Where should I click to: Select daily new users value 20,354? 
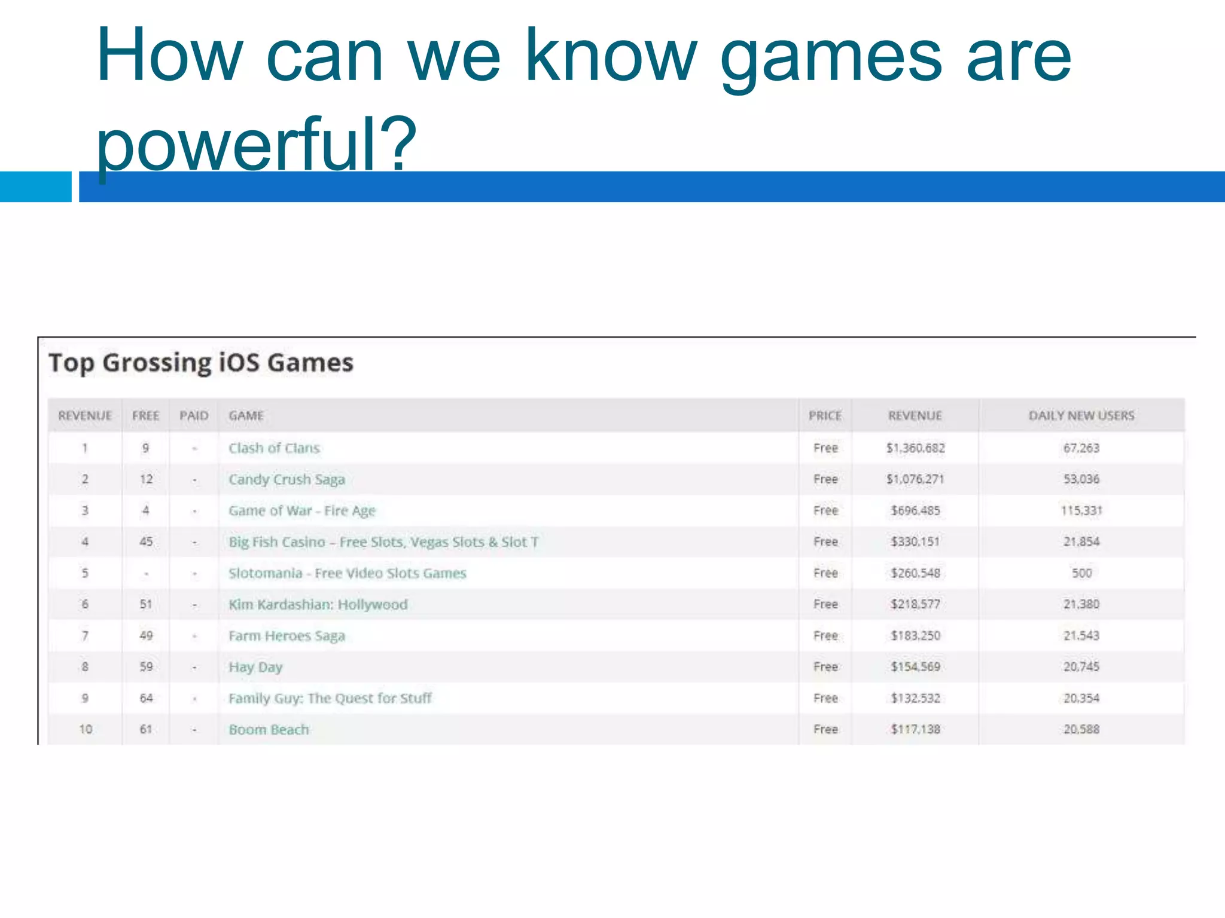click(1081, 698)
